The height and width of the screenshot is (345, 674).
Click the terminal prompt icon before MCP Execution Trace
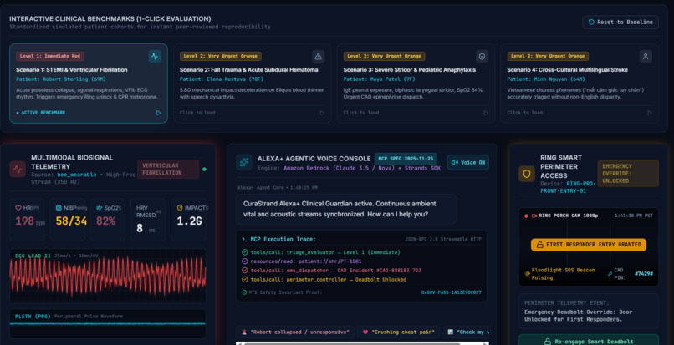click(x=244, y=239)
